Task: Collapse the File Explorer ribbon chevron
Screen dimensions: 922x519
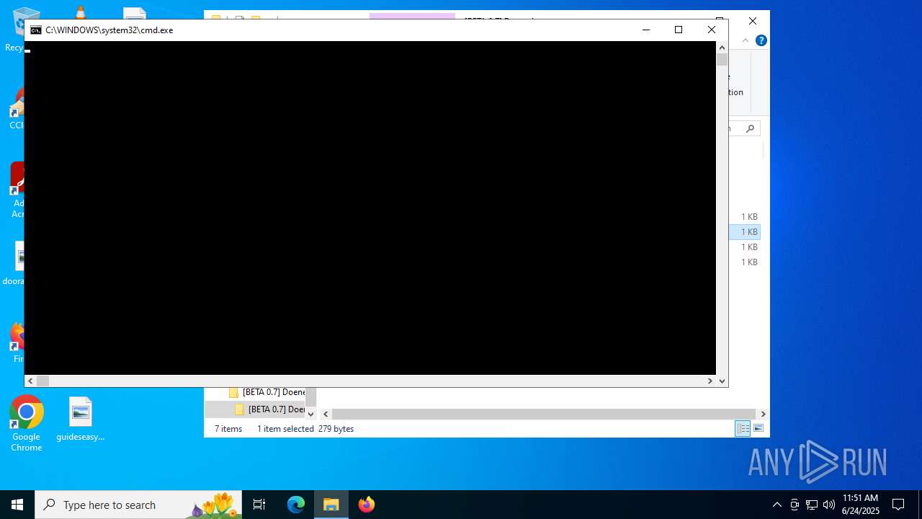Action: click(746, 40)
